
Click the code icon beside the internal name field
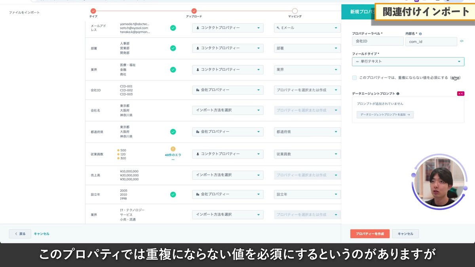pyautogui.click(x=462, y=41)
